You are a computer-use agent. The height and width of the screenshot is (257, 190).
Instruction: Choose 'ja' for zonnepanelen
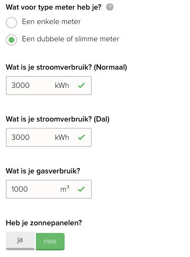pos(20,241)
